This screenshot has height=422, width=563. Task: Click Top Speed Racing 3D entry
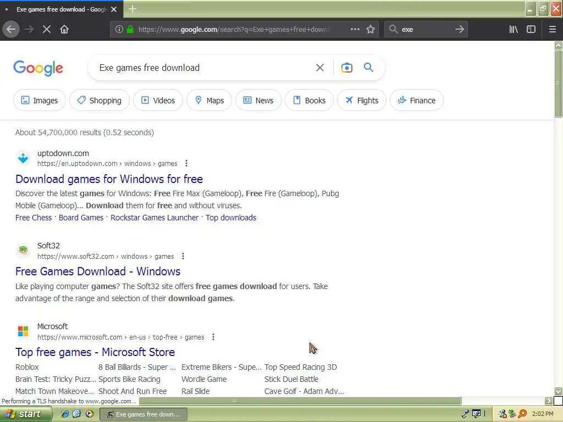[301, 367]
